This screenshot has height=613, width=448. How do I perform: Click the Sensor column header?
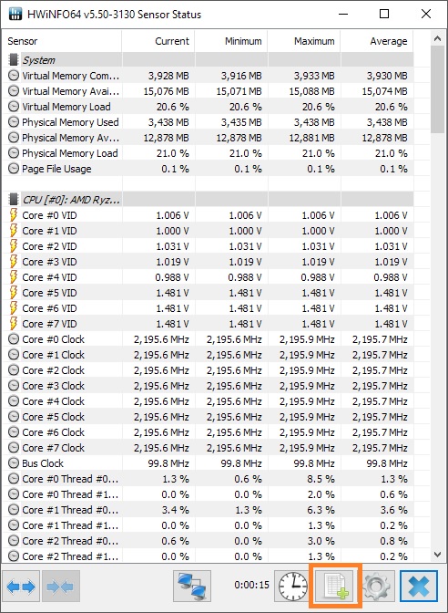62,41
